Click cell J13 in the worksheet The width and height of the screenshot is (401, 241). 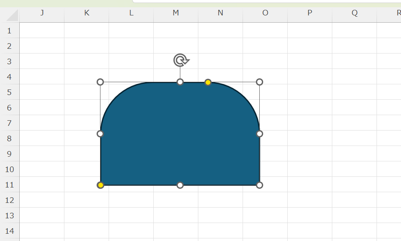42,215
